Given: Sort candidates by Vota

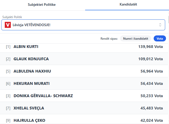Looking at the screenshot, I should click(x=160, y=38).
